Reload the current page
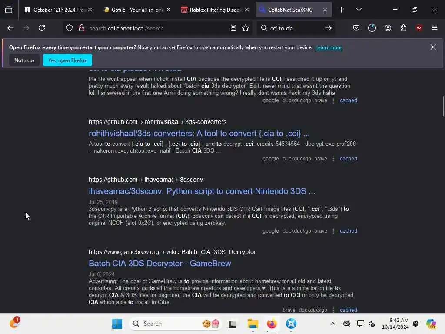445x334 pixels. click(42, 28)
